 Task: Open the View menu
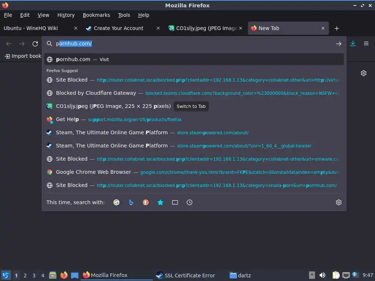43,15
